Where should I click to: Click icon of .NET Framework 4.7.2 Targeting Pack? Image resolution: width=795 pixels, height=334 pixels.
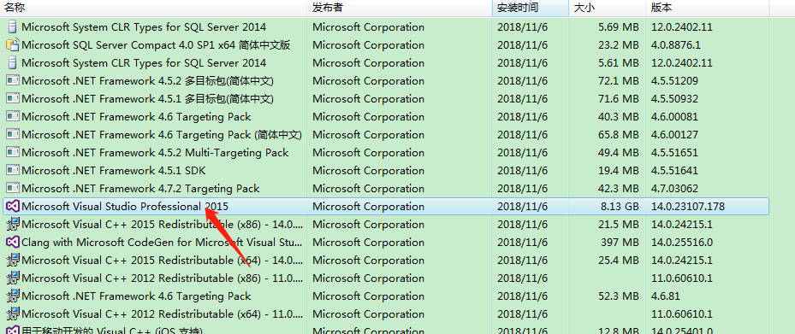pos(12,188)
